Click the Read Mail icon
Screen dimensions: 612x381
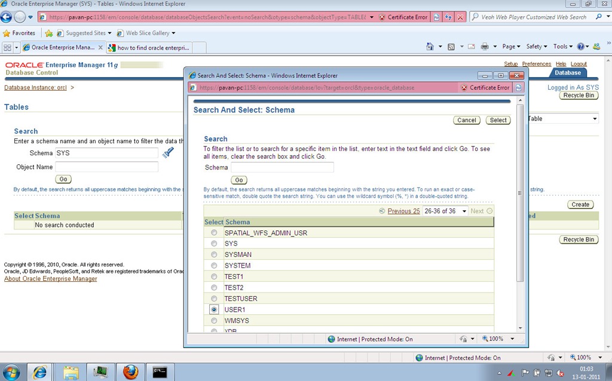(x=472, y=47)
